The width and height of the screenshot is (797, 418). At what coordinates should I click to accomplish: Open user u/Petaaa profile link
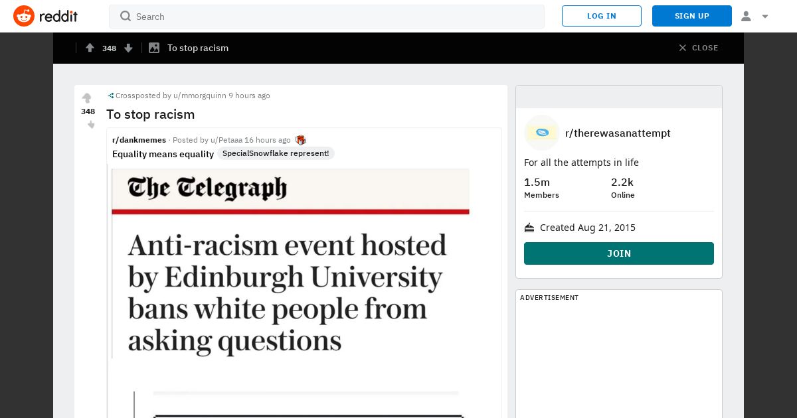(x=226, y=140)
